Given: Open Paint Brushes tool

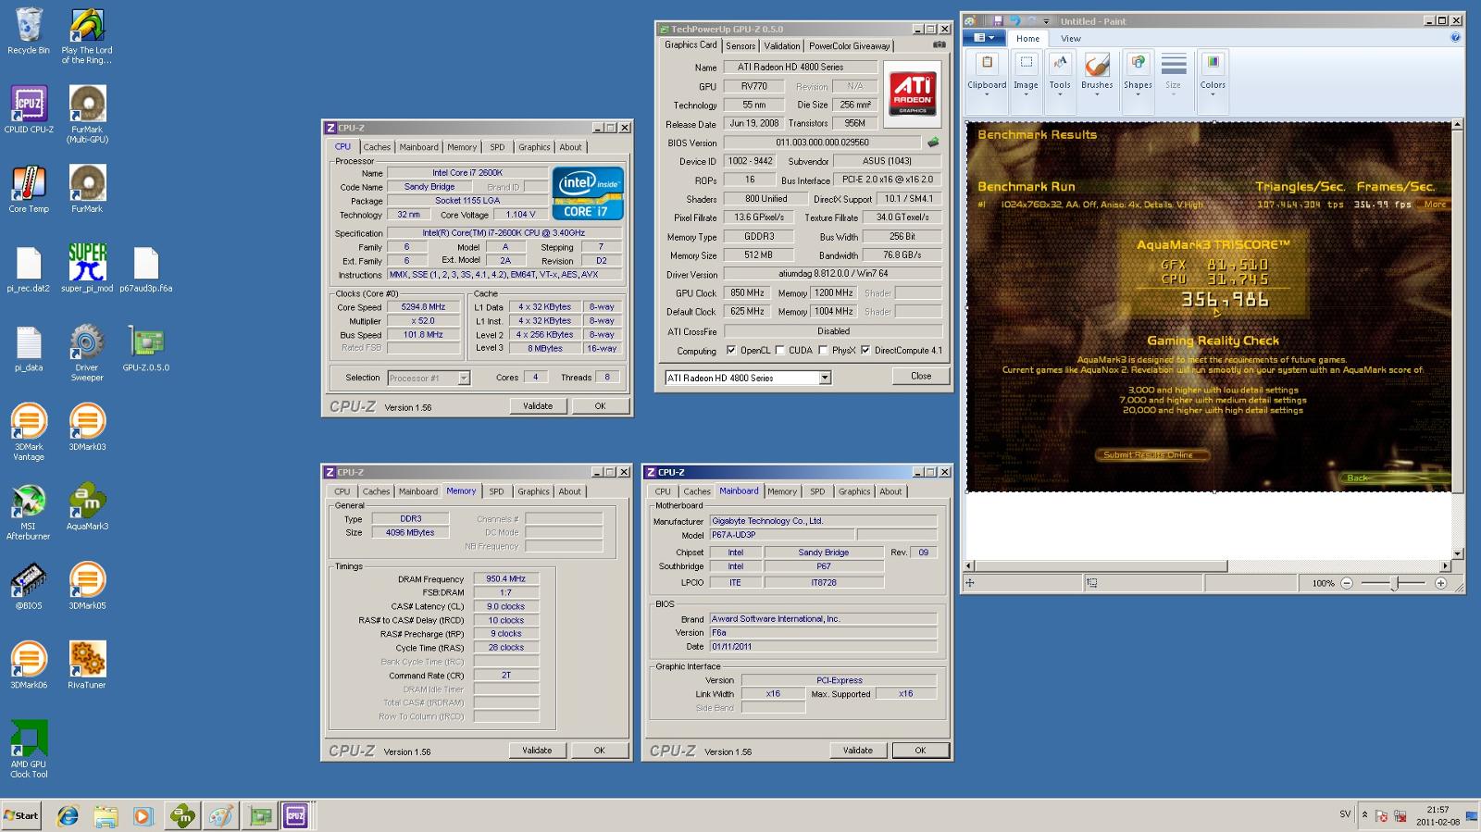Looking at the screenshot, I should click(1097, 72).
